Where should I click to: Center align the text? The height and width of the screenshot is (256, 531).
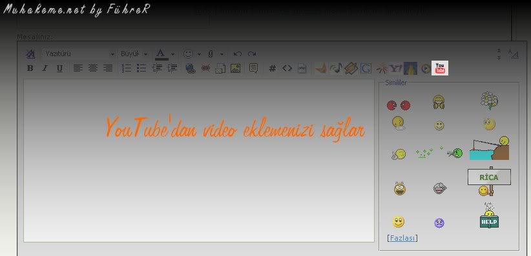point(93,68)
